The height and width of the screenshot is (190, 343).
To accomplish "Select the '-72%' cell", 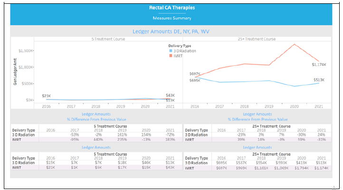I will pyautogui.click(x=170, y=135).
